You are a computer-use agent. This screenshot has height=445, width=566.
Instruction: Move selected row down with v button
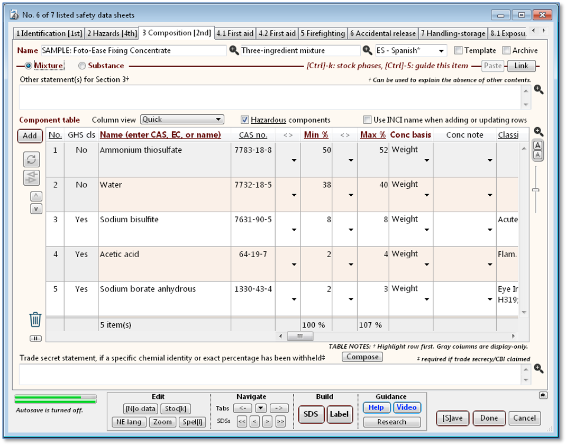pyautogui.click(x=36, y=209)
